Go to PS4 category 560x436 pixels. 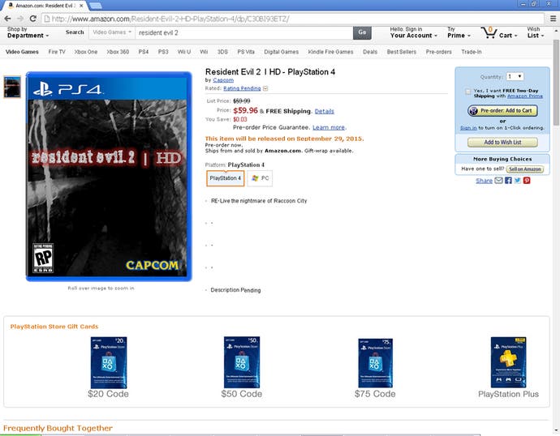click(x=144, y=52)
